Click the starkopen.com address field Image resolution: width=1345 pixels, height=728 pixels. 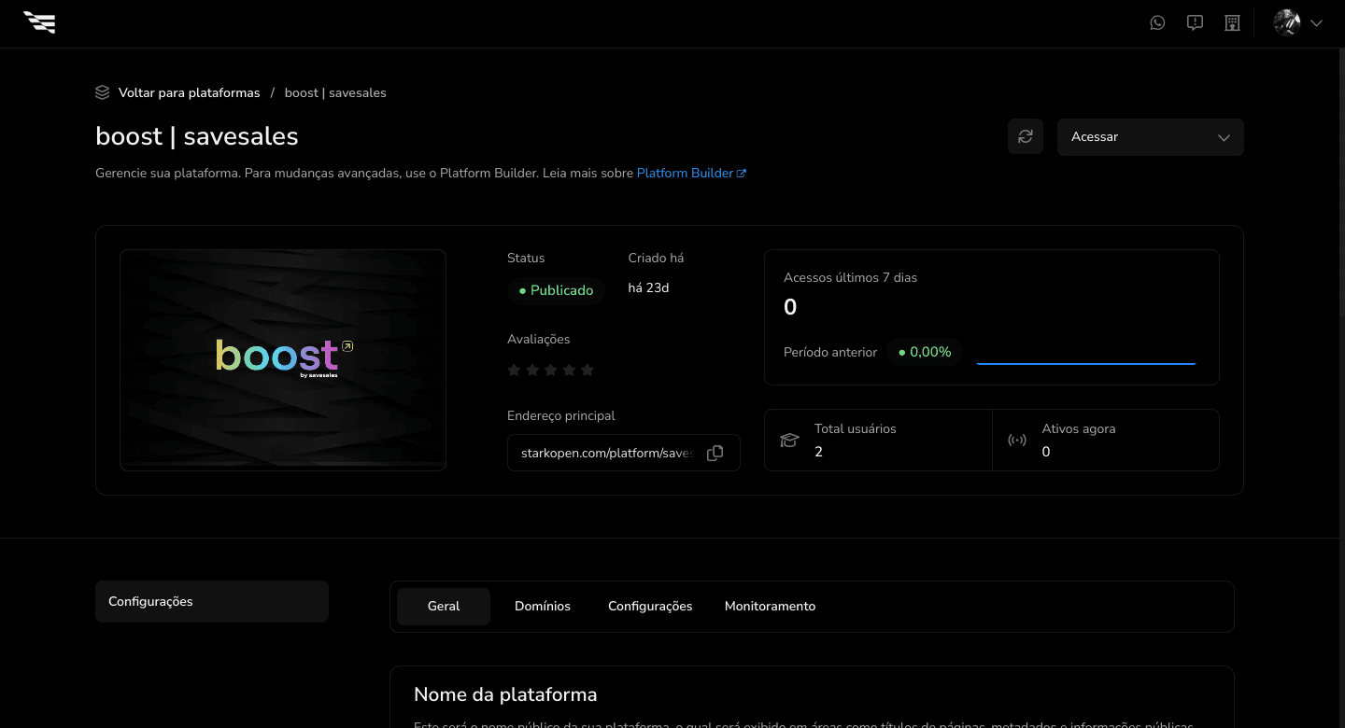[x=624, y=453]
